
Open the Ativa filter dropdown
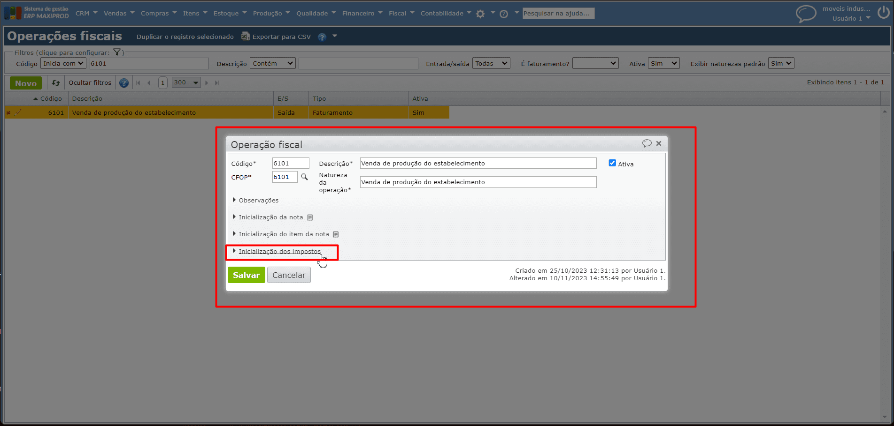click(664, 63)
